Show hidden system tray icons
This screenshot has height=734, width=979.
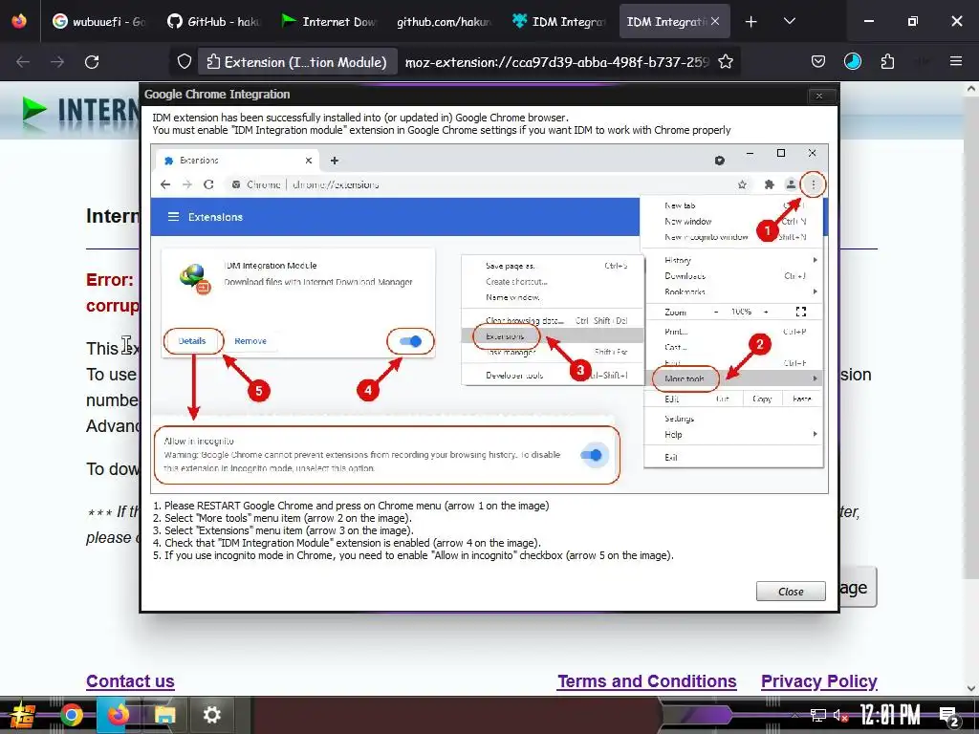pyautogui.click(x=794, y=715)
